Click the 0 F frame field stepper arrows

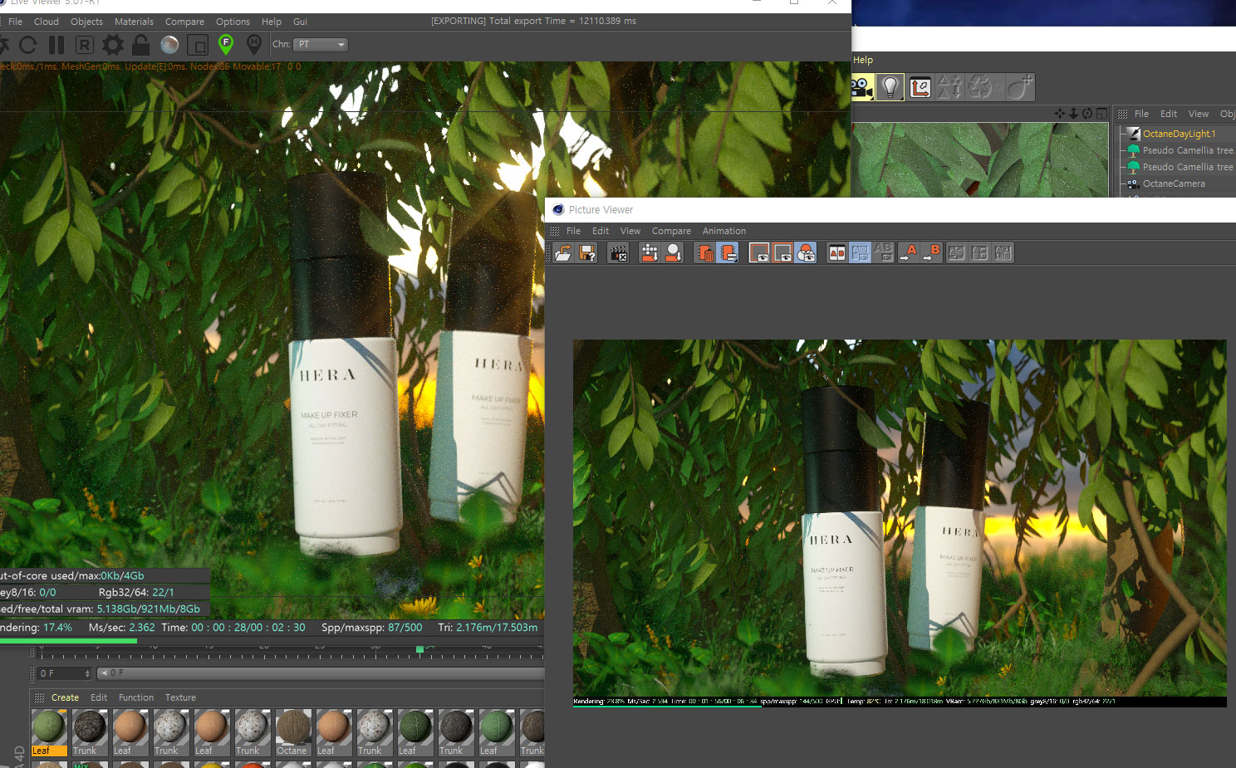coord(87,673)
